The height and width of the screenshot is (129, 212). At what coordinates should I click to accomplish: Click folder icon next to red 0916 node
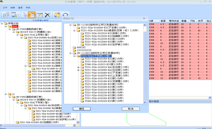(x=9, y=26)
